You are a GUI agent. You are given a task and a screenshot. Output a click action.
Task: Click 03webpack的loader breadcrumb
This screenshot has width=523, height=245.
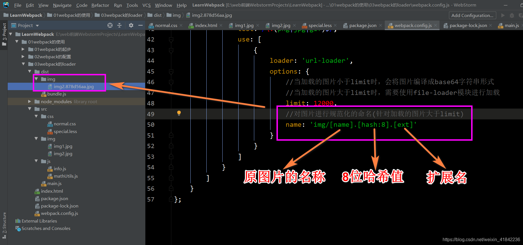[x=119, y=15]
